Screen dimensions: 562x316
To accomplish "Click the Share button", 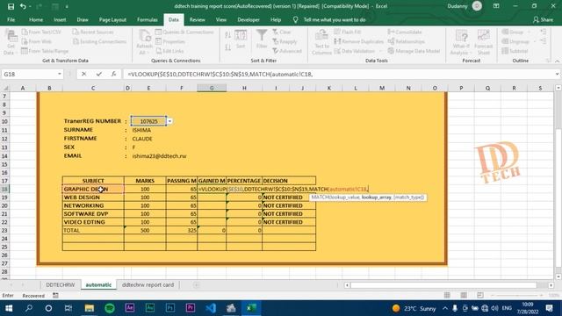I will pos(543,19).
